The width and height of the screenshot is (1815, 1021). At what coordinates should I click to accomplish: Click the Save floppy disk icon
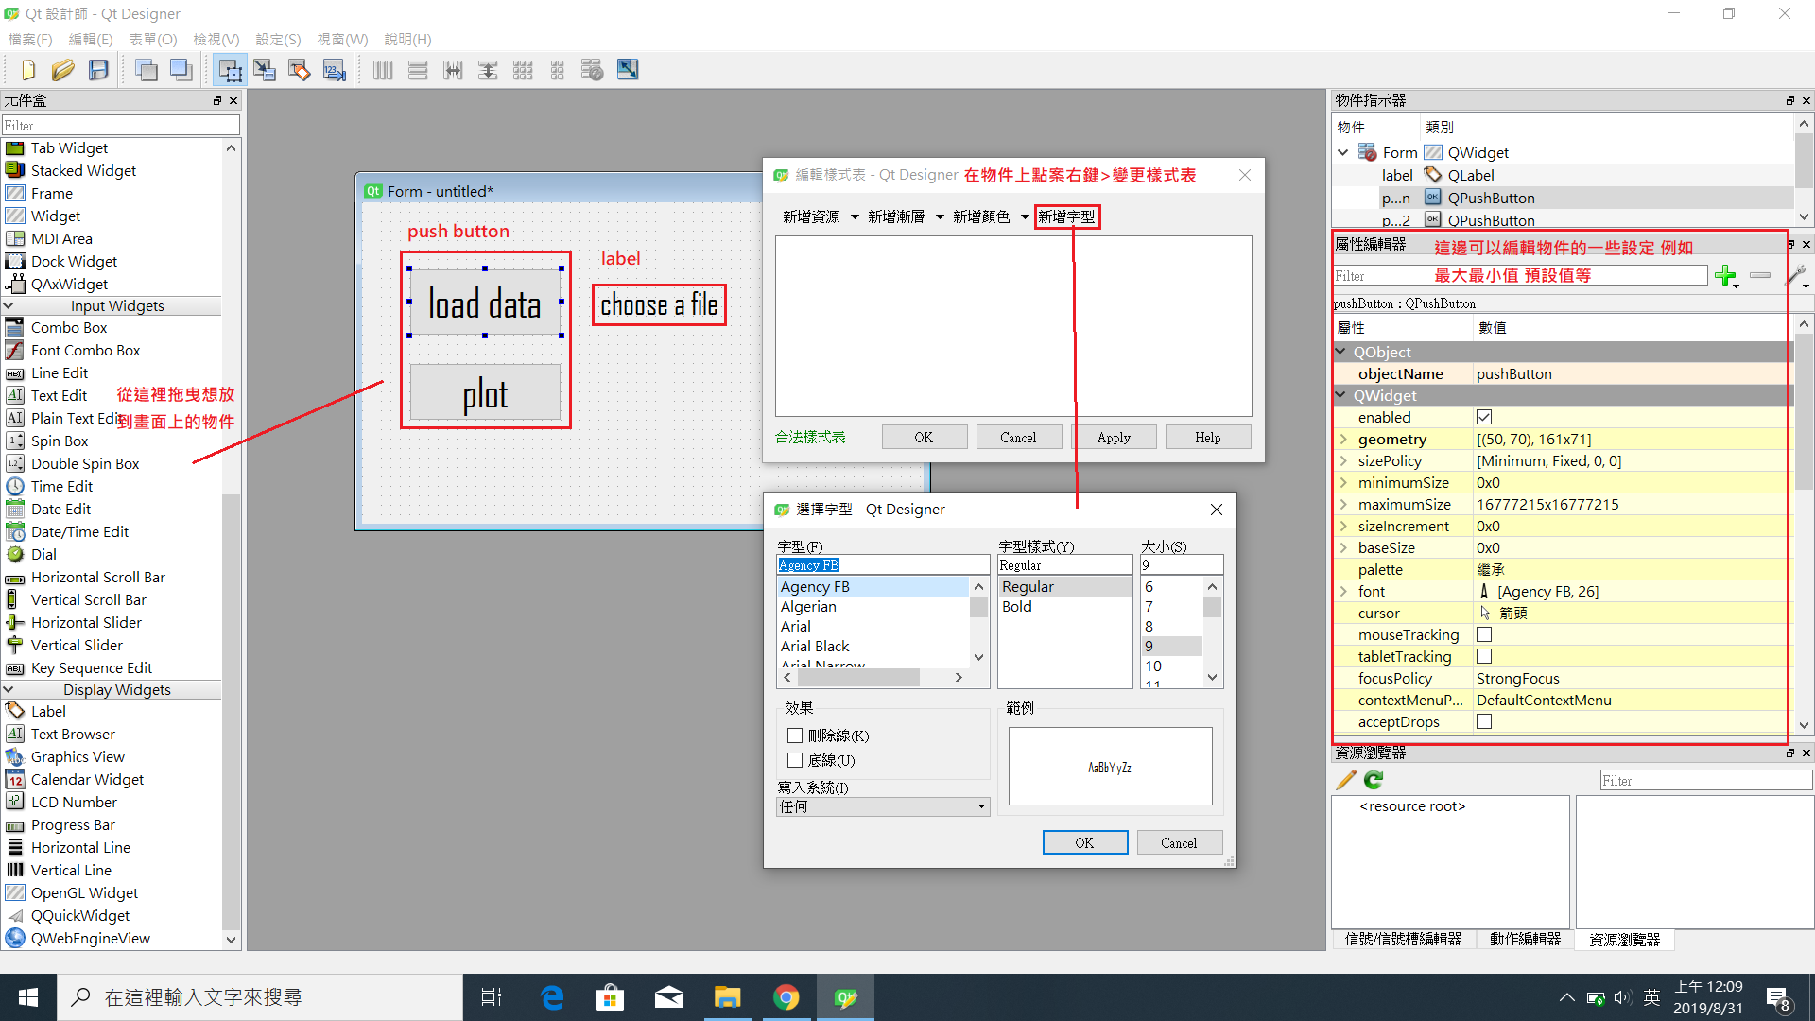98,70
